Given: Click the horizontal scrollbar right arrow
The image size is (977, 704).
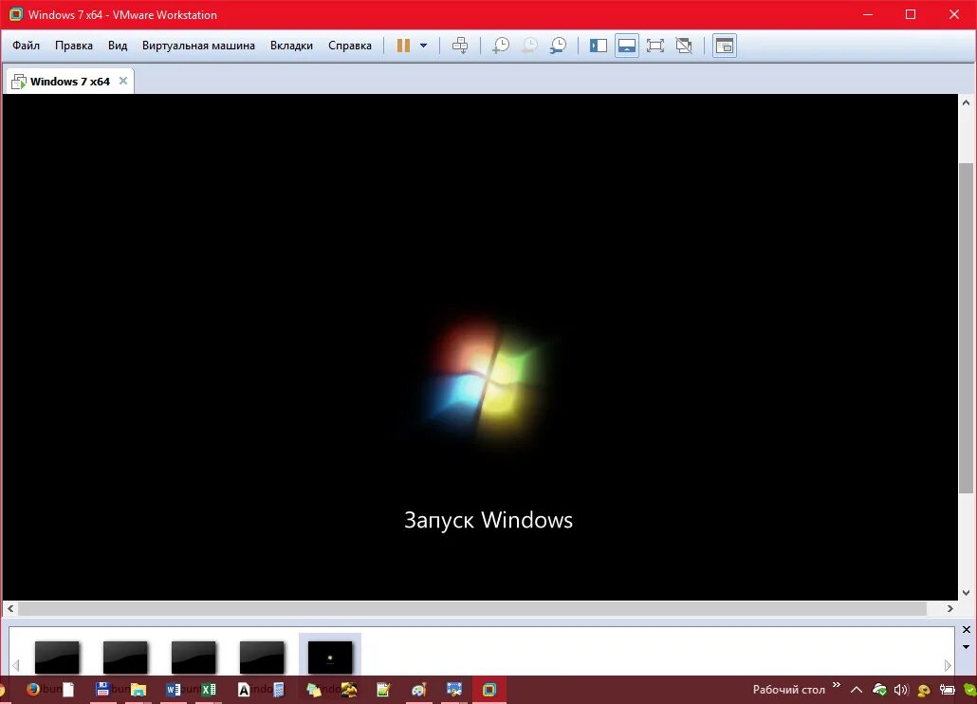Looking at the screenshot, I should 950,609.
